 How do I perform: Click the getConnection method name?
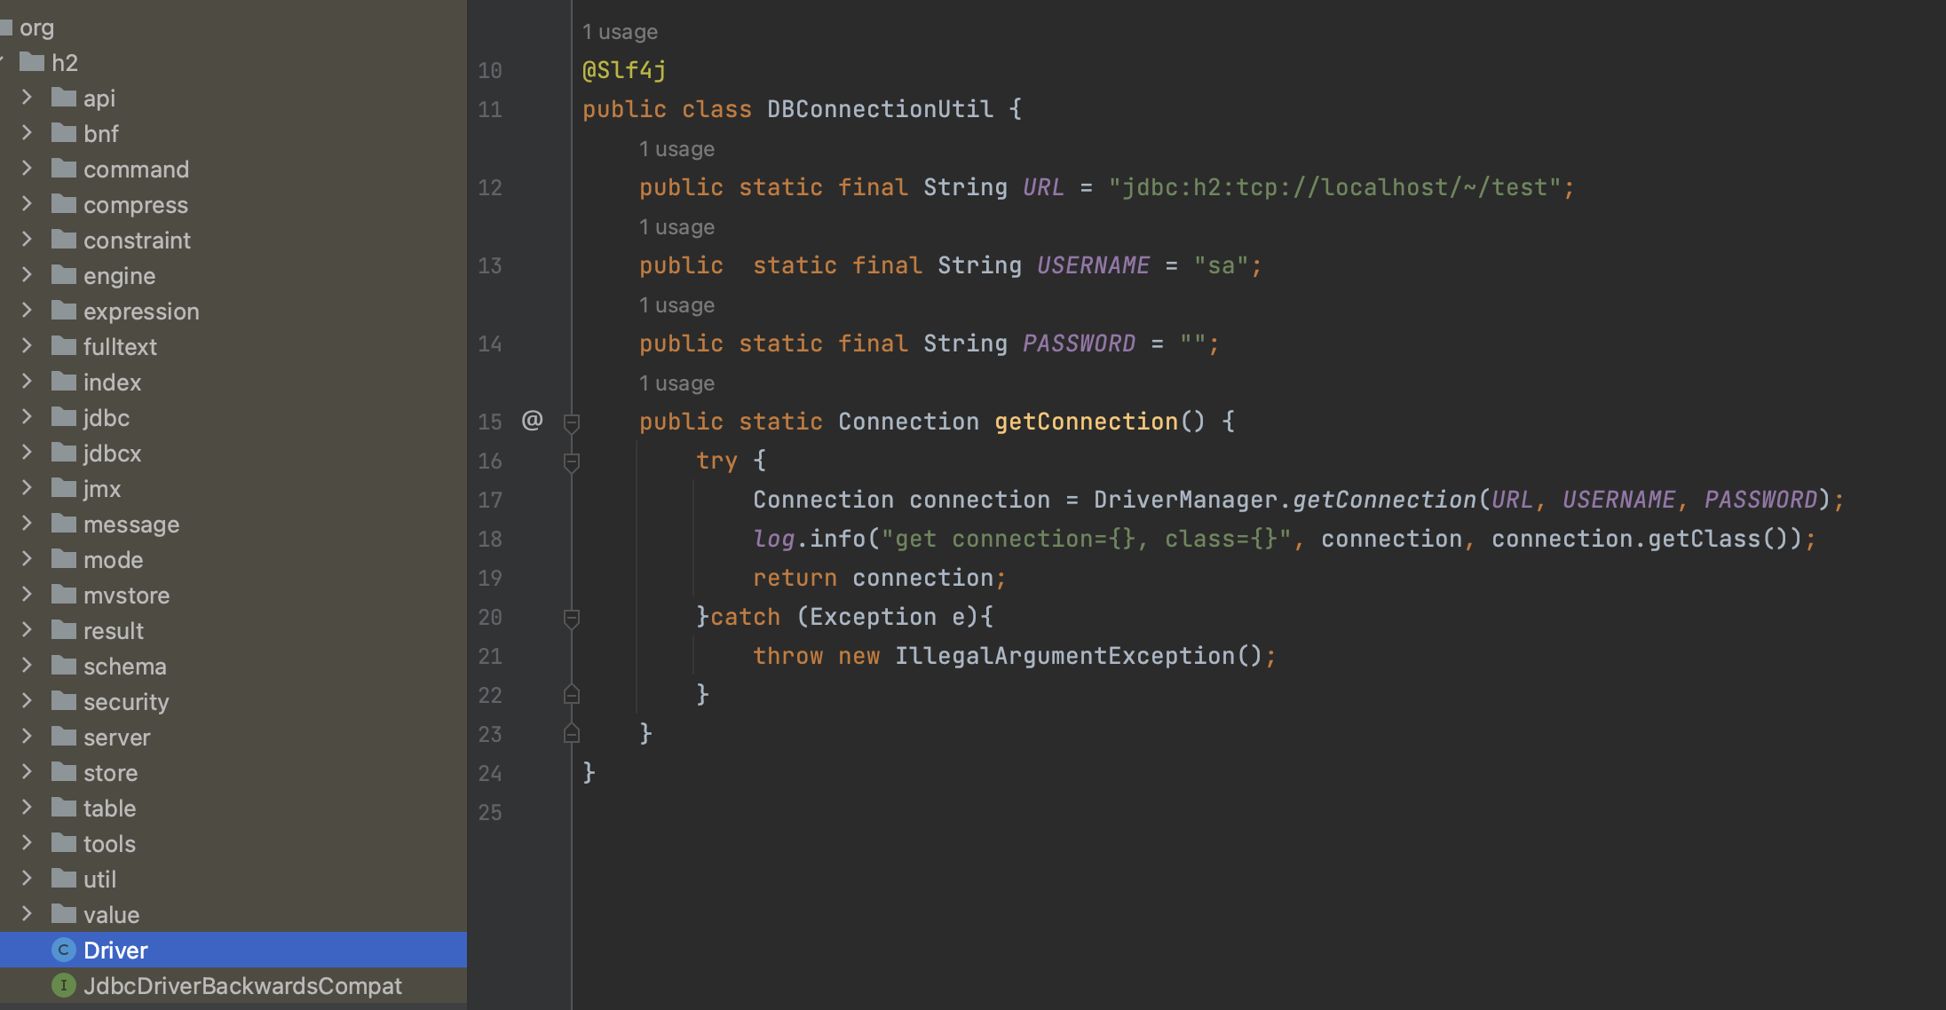click(1085, 422)
